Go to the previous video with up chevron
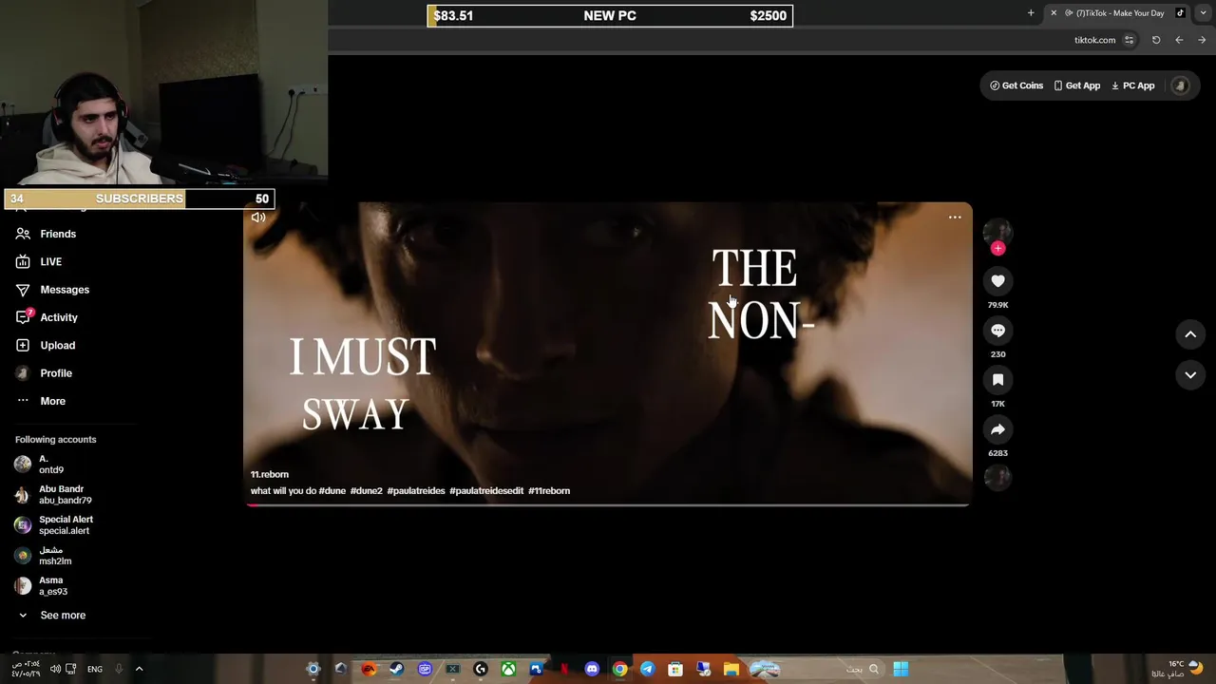Screen dimensions: 1216x684 (1190, 333)
